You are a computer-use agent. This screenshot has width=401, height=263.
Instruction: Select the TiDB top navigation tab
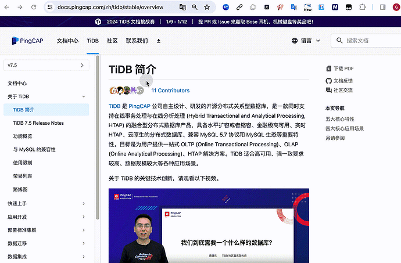tap(92, 41)
